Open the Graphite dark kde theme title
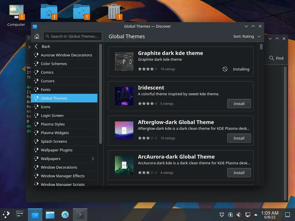This screenshot has height=221, width=295. 171,53
